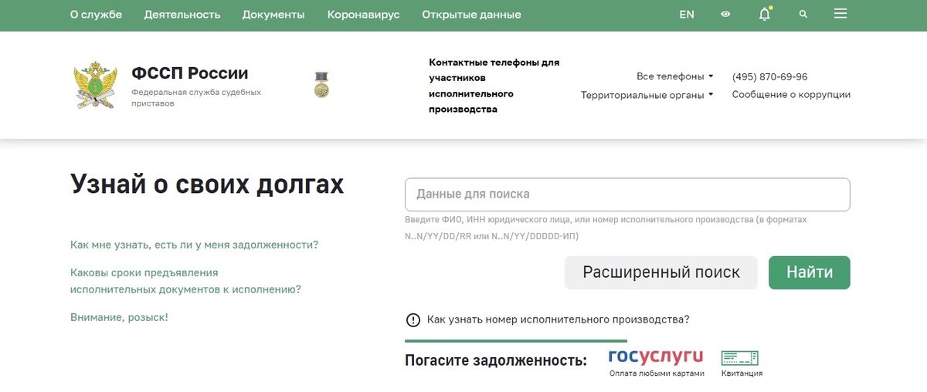Open 'Как мне узнать, есть ли у меня задолженности?'
927x392 pixels.
tap(194, 245)
